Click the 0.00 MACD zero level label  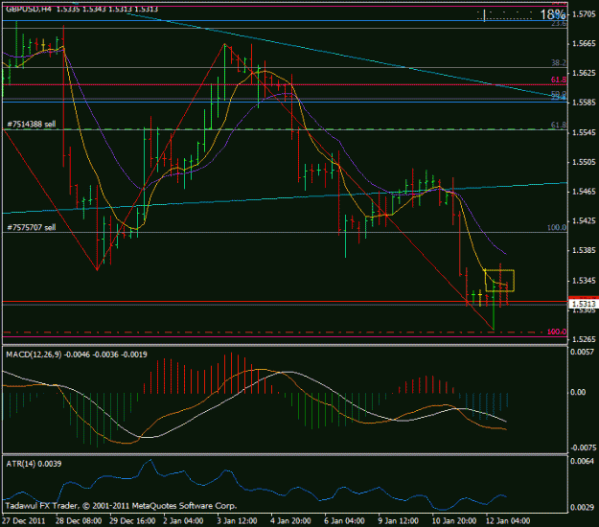578,392
